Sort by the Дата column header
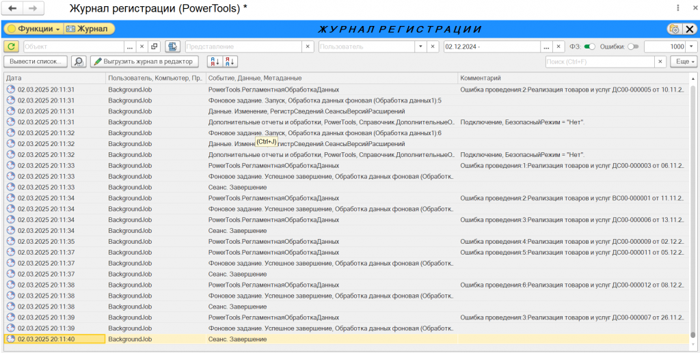Viewport: 700px width, 353px height. [55, 78]
